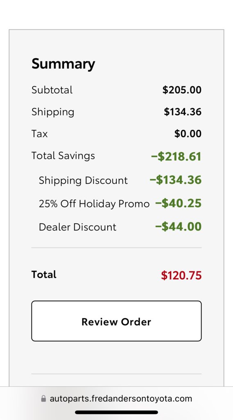Tap the -$44.00 dealer discount amount
The width and height of the screenshot is (233, 420).
pyautogui.click(x=178, y=226)
